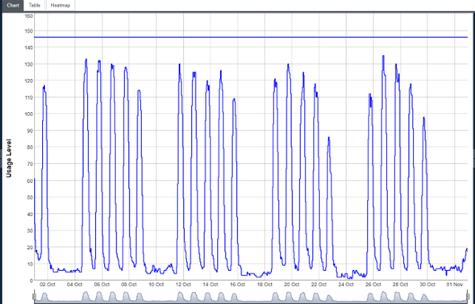Click the '12 Oct' x-axis label

point(183,285)
